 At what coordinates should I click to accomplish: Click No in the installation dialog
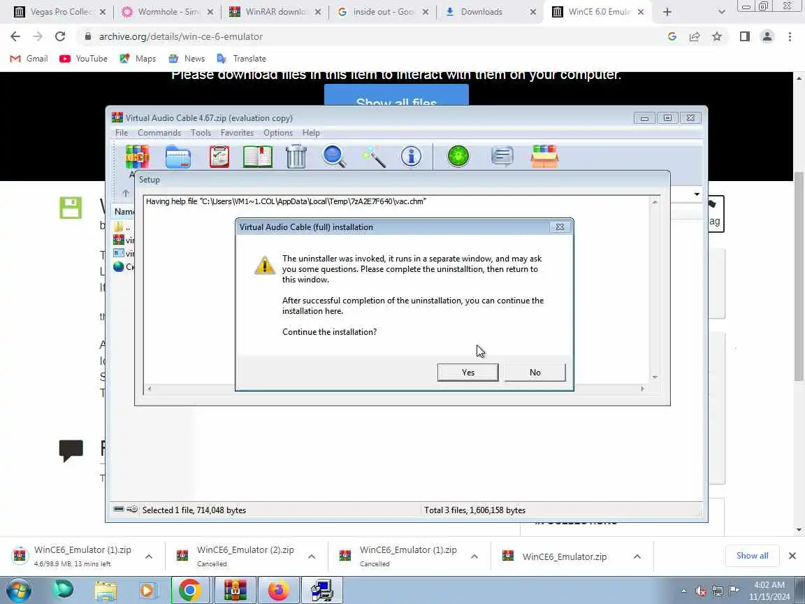[535, 373]
